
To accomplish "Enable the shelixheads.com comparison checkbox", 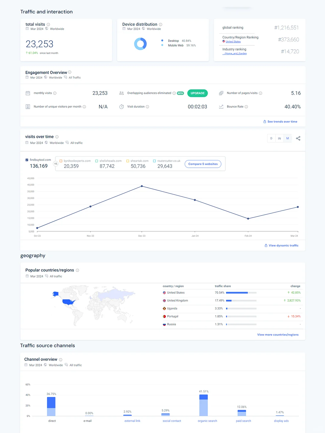I will 97,161.
